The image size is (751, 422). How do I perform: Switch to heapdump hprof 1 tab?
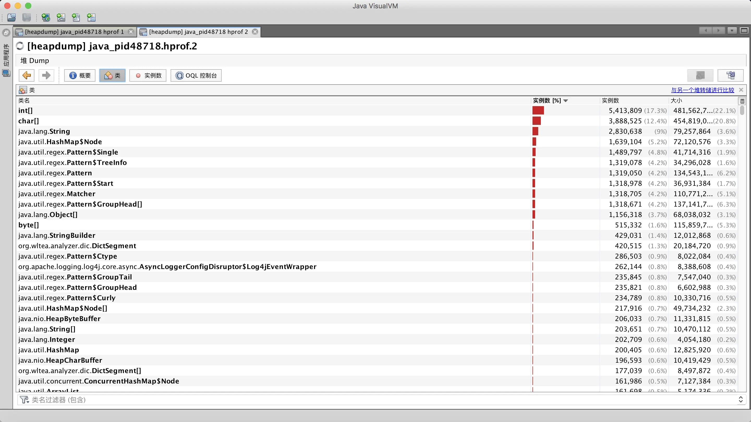pos(74,32)
